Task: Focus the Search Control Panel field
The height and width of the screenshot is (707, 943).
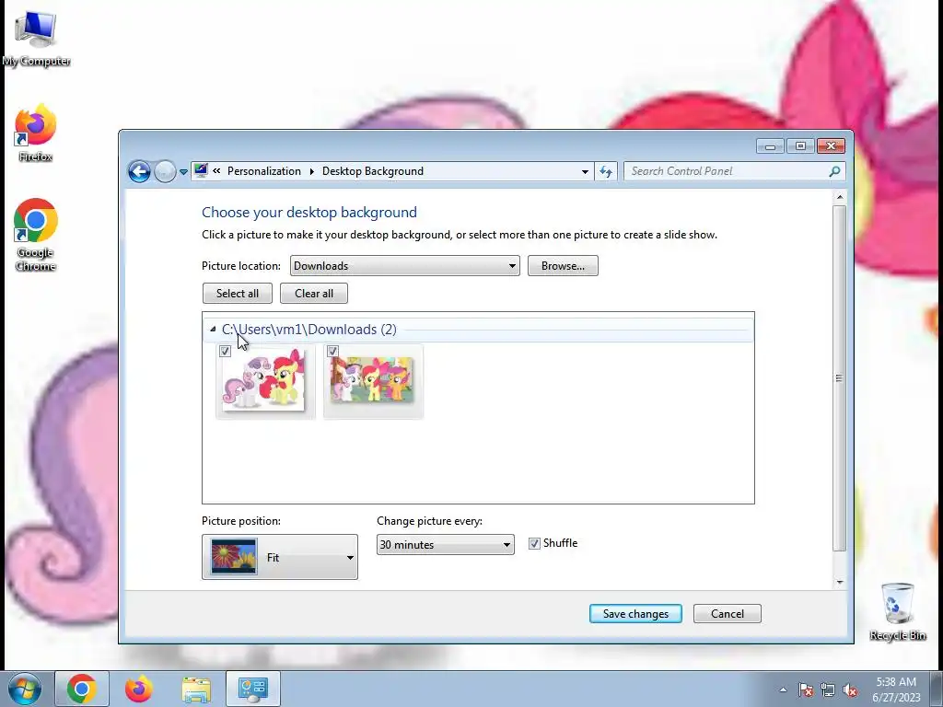Action: (727, 171)
